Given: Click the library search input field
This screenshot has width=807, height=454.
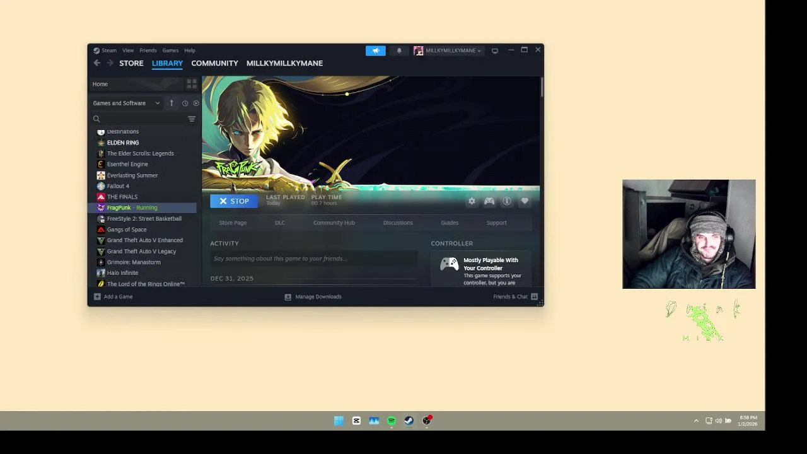Looking at the screenshot, I should (144, 119).
